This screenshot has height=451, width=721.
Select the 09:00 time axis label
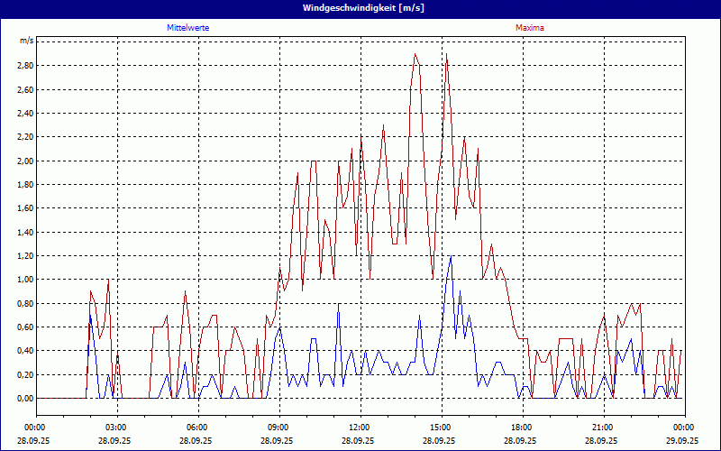coord(278,427)
